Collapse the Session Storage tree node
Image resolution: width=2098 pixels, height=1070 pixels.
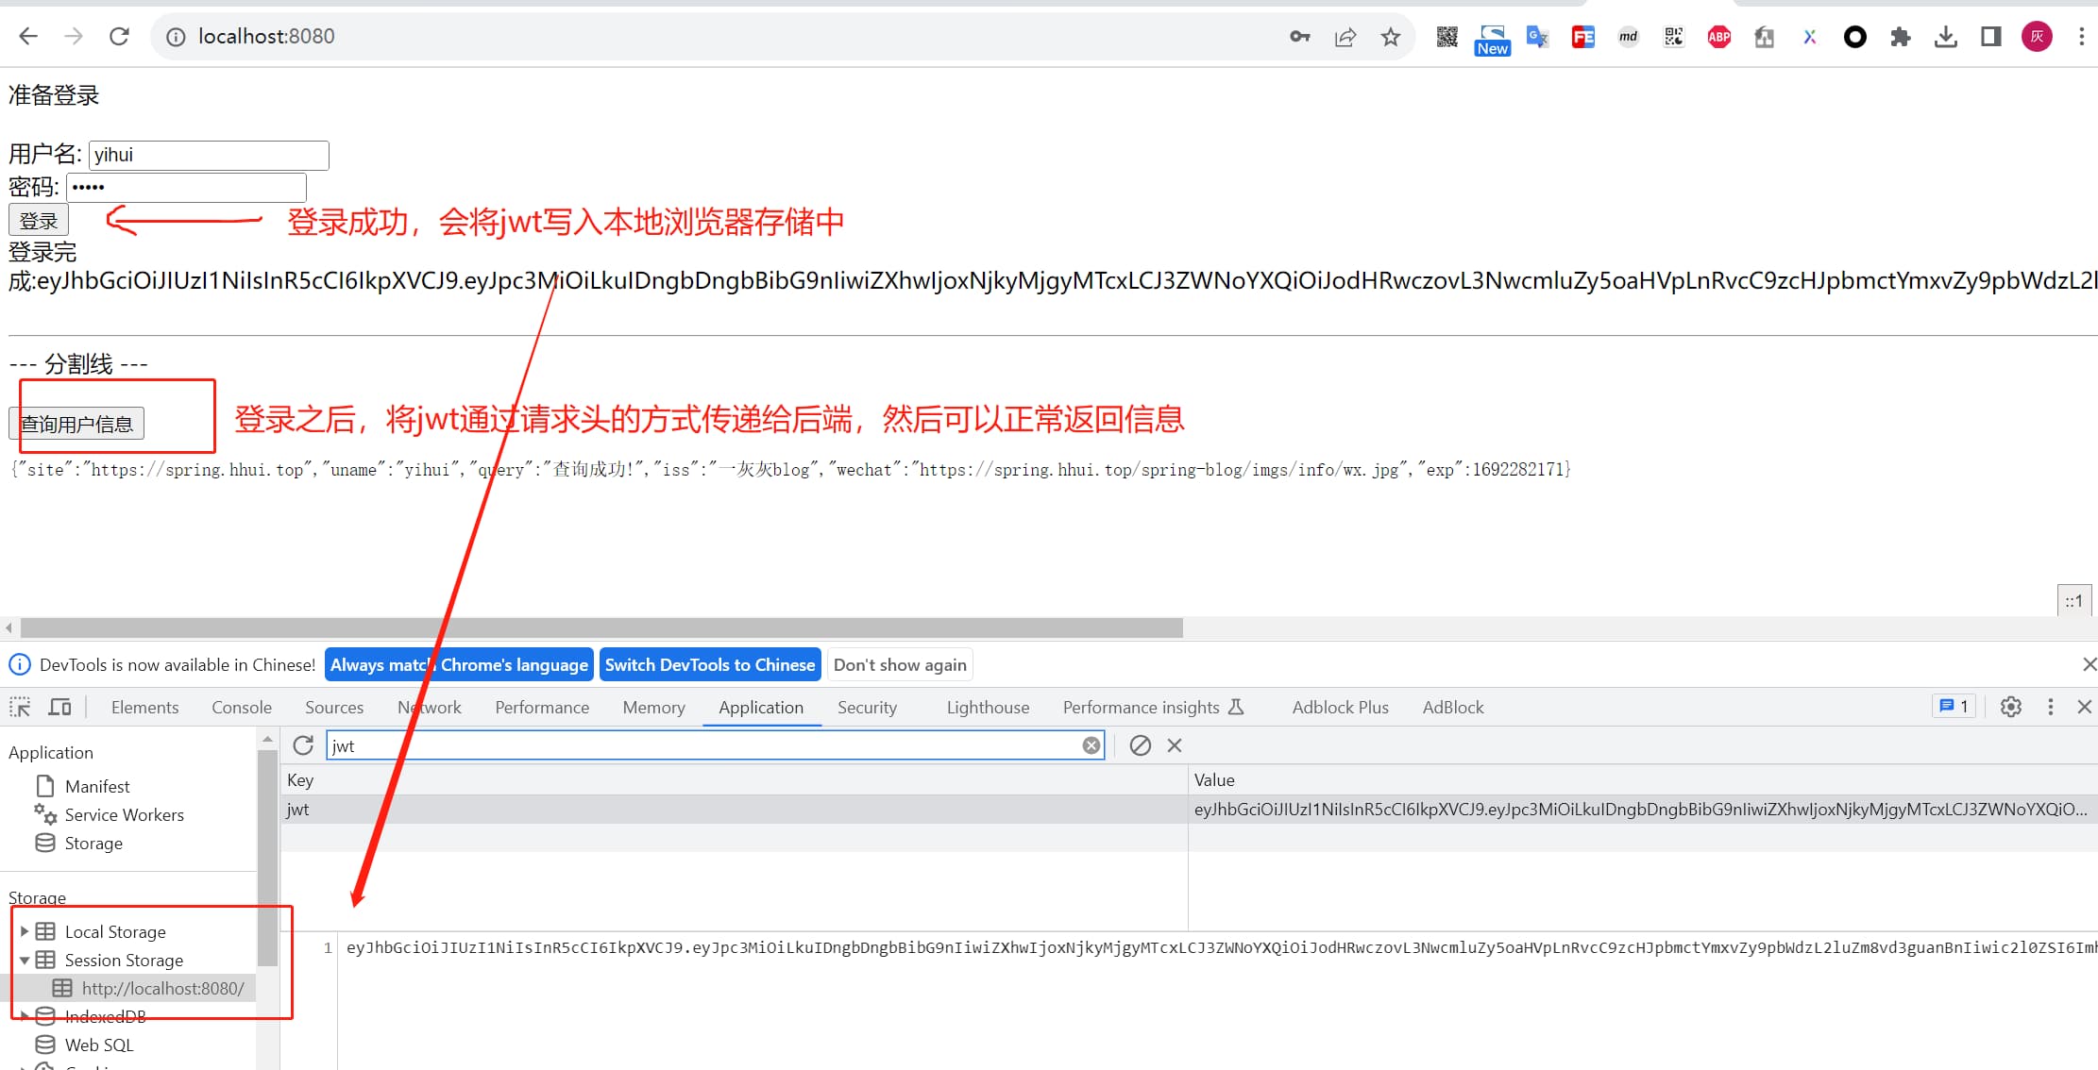coord(25,960)
